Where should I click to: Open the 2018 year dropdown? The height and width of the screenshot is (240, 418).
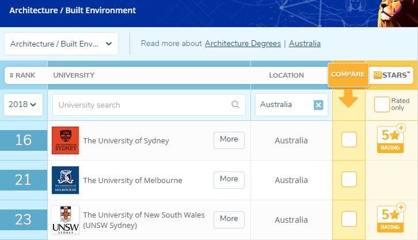pyautogui.click(x=23, y=105)
